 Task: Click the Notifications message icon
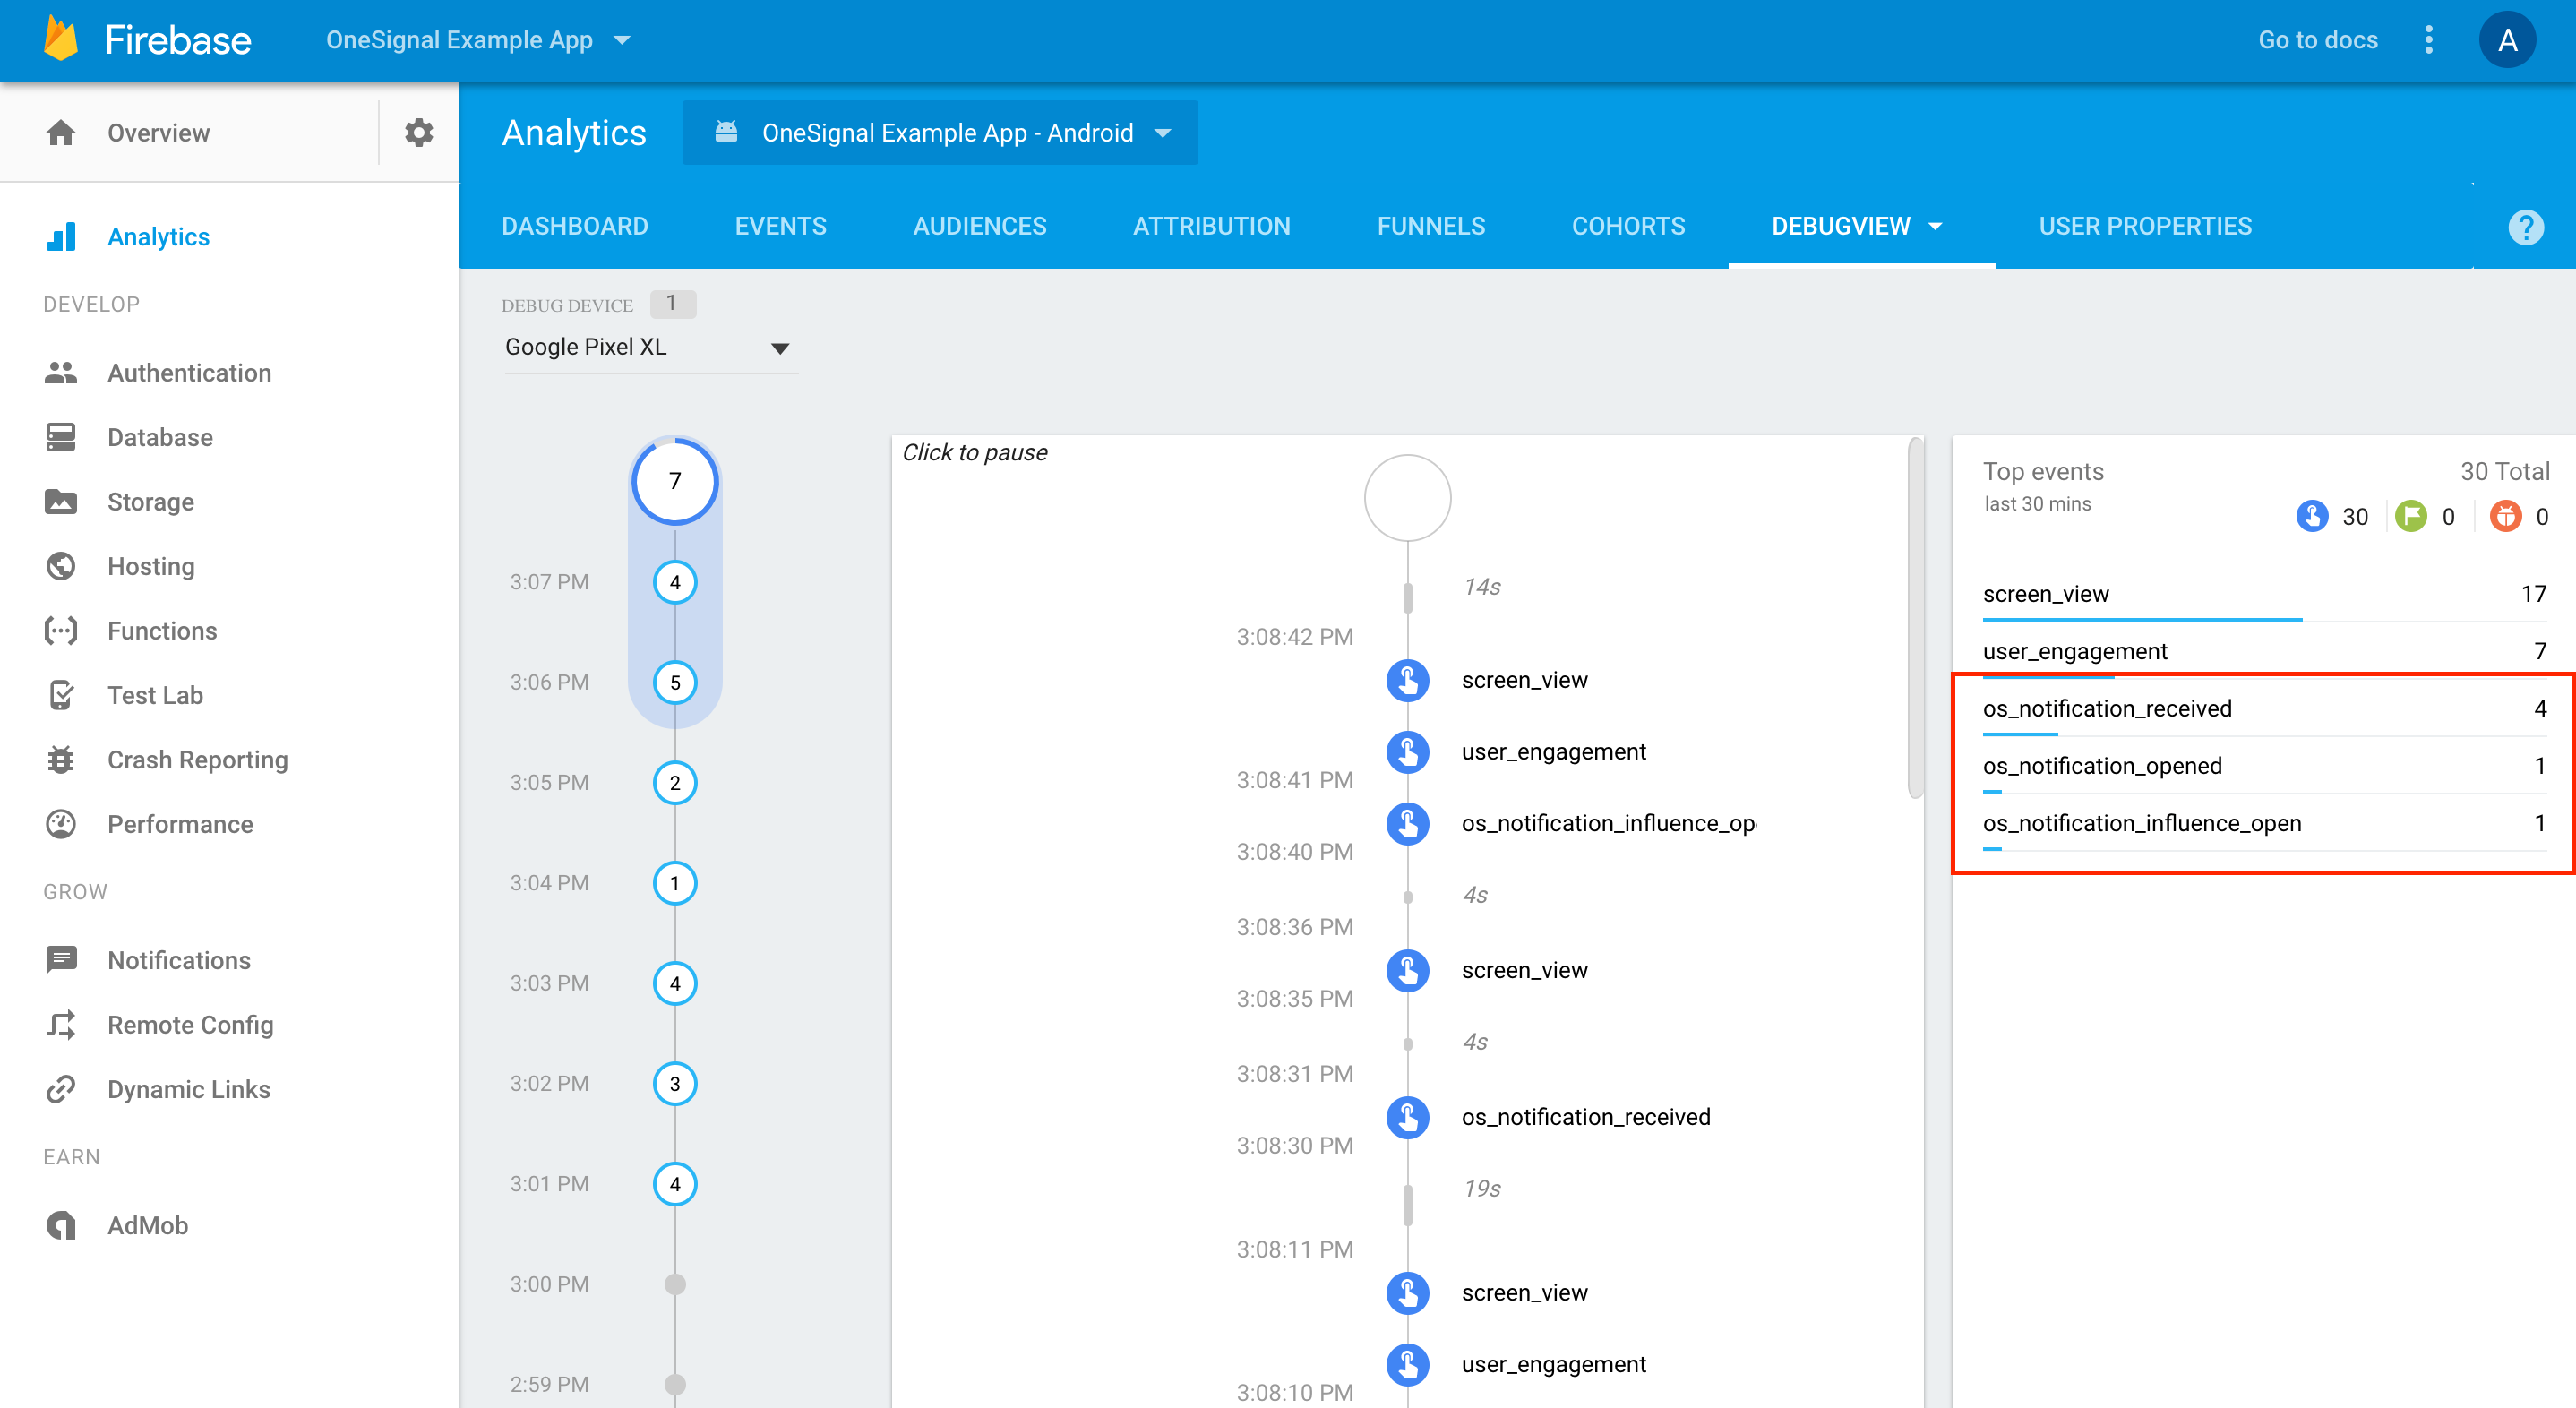click(x=61, y=960)
